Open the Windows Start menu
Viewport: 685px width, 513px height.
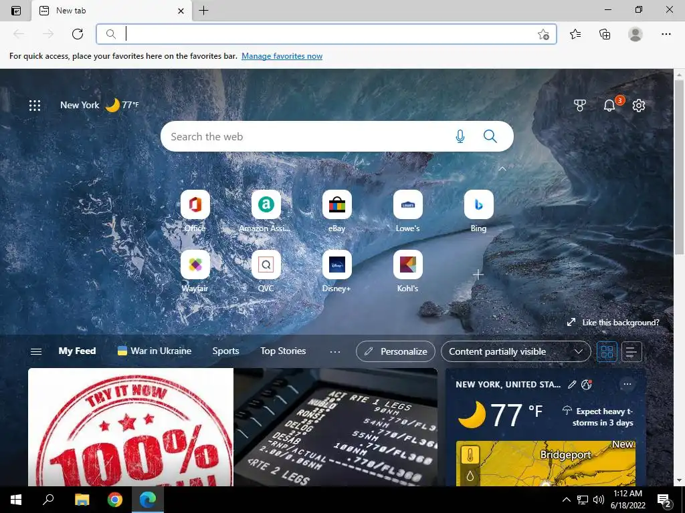pyautogui.click(x=16, y=500)
